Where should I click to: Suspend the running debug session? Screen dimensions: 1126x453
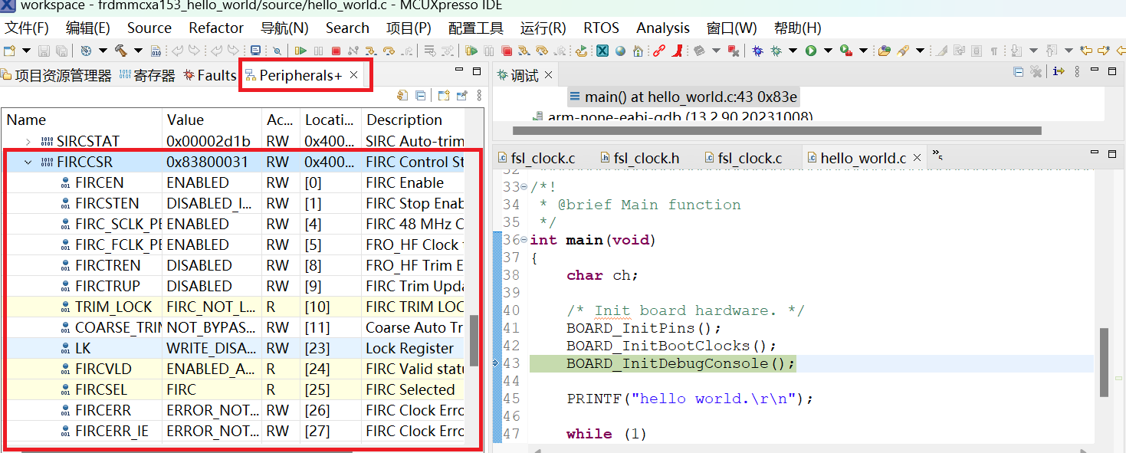coord(318,50)
